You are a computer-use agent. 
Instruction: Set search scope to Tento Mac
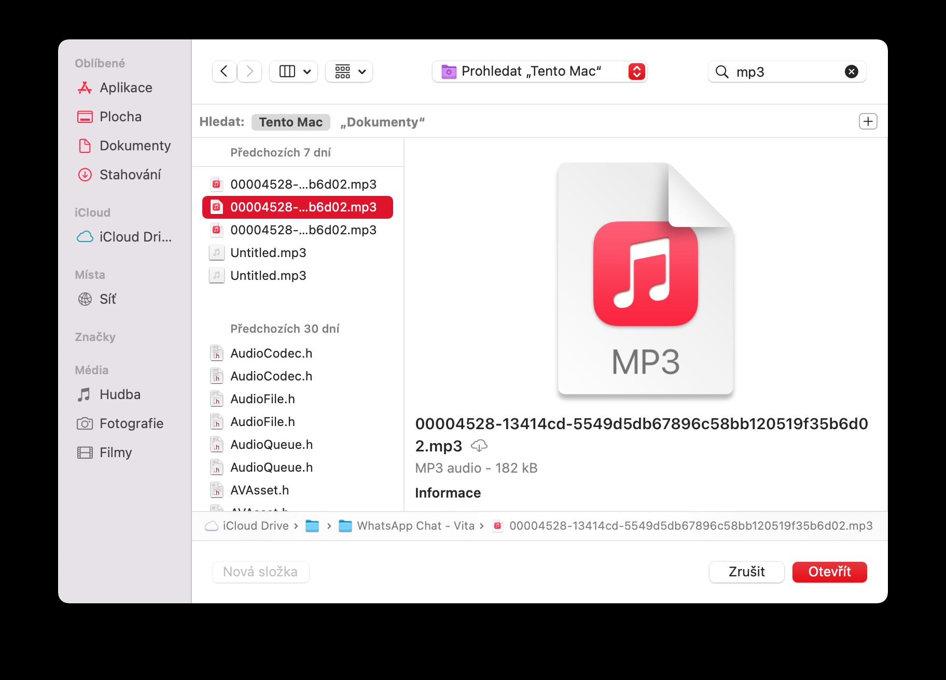tap(291, 122)
